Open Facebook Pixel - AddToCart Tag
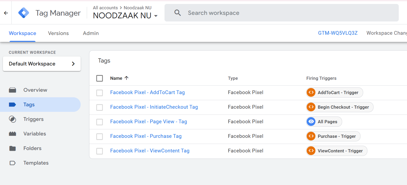The height and width of the screenshot is (185, 407). click(x=147, y=92)
